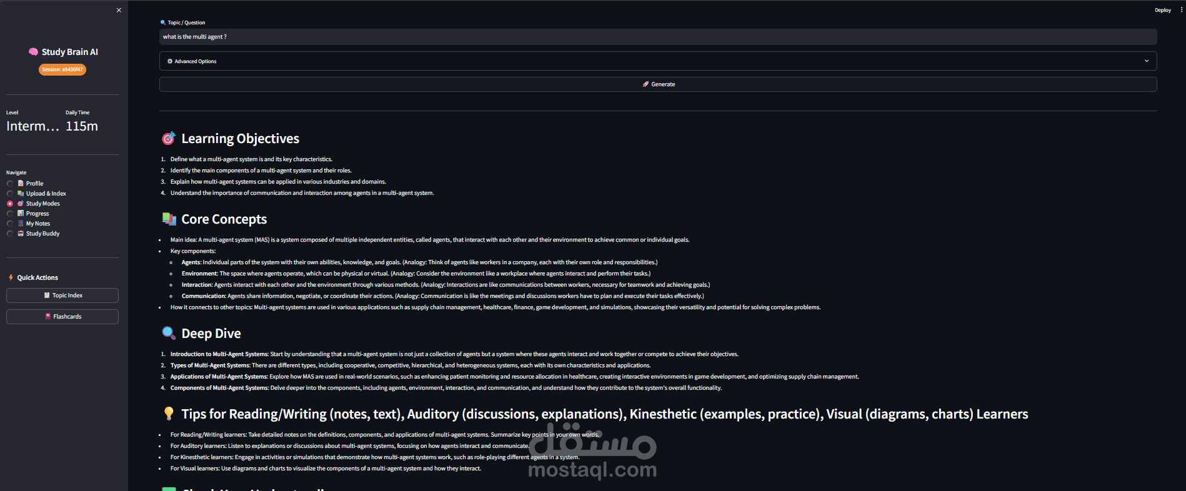1186x491 pixels.
Task: Click the Navigate section label
Action: pos(16,172)
